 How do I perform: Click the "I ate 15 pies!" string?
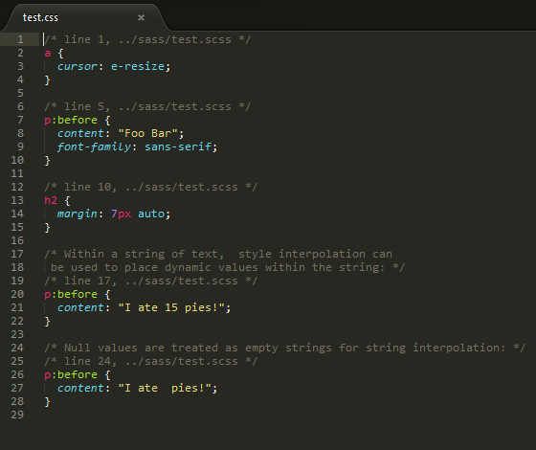[x=171, y=307]
